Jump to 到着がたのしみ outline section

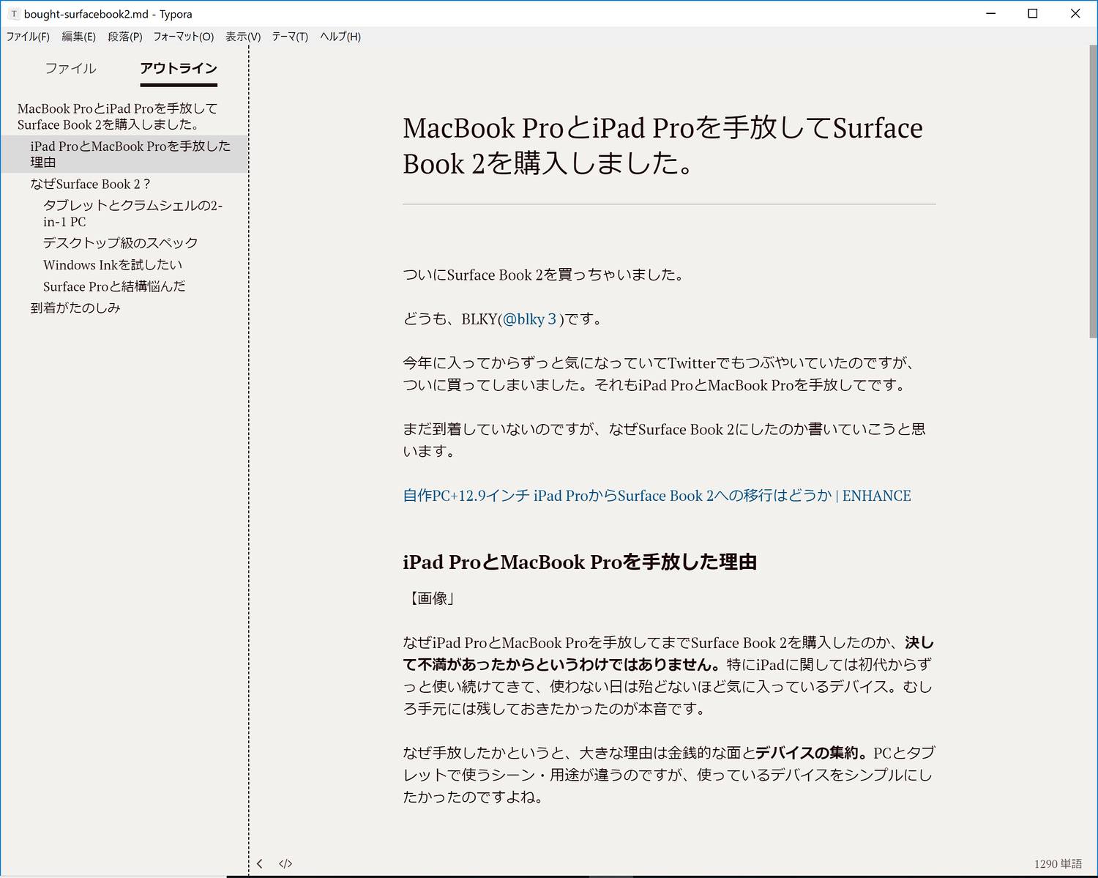(x=75, y=308)
